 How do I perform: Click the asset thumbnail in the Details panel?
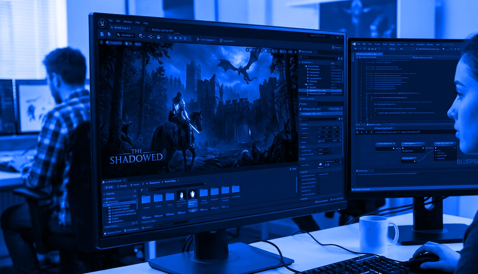321,165
